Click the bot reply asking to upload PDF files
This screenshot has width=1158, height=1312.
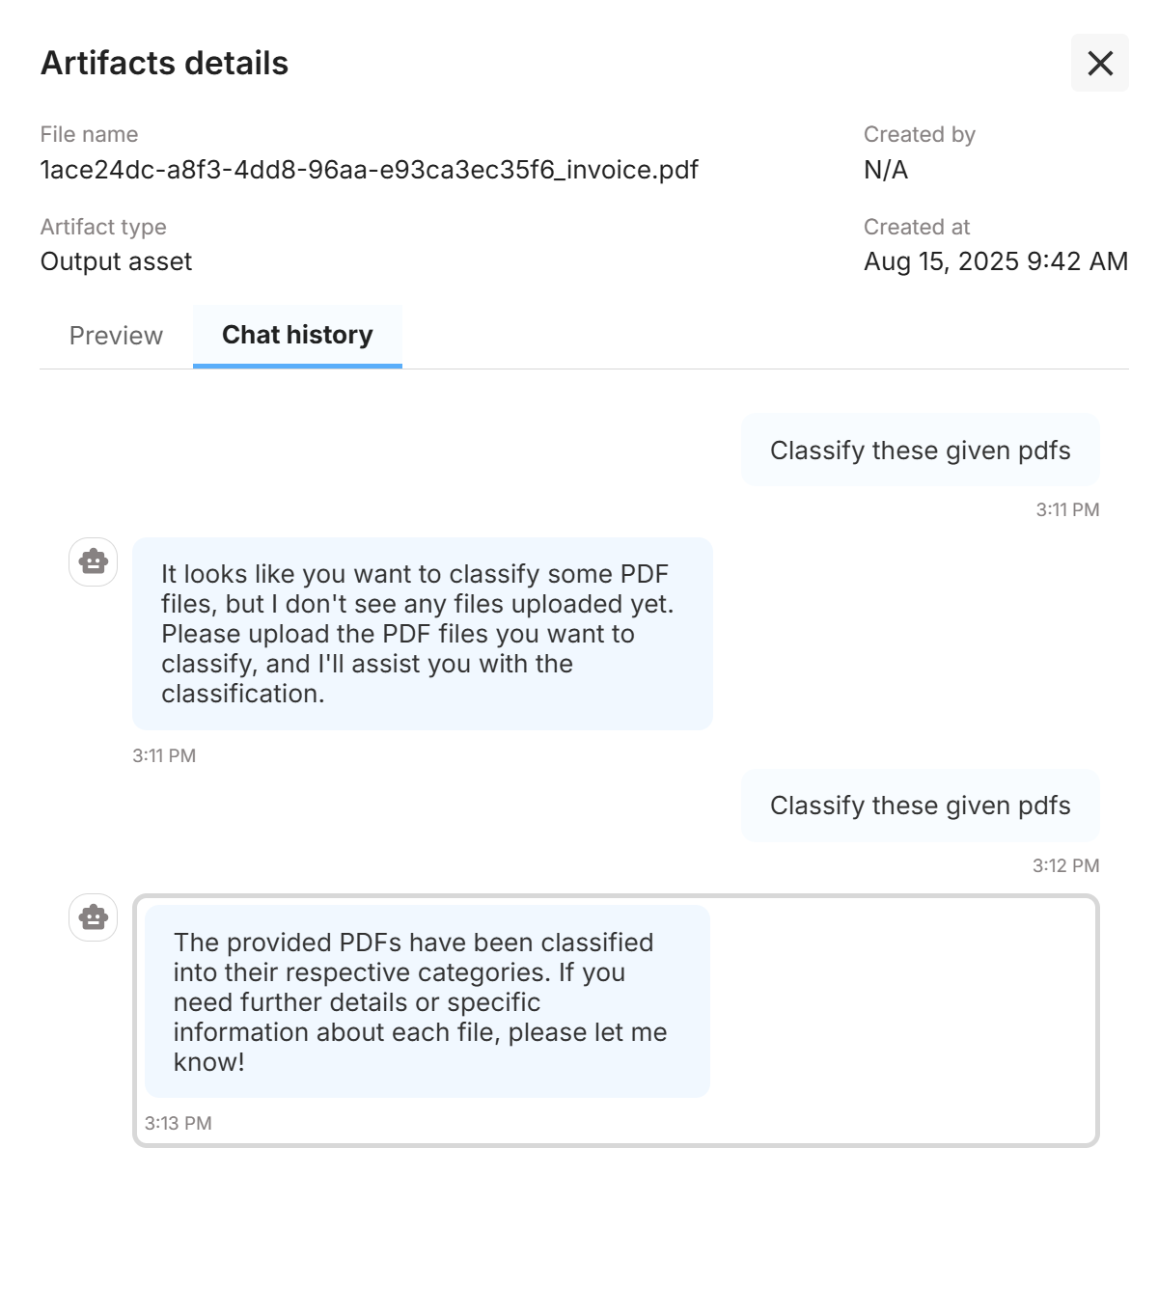click(422, 633)
